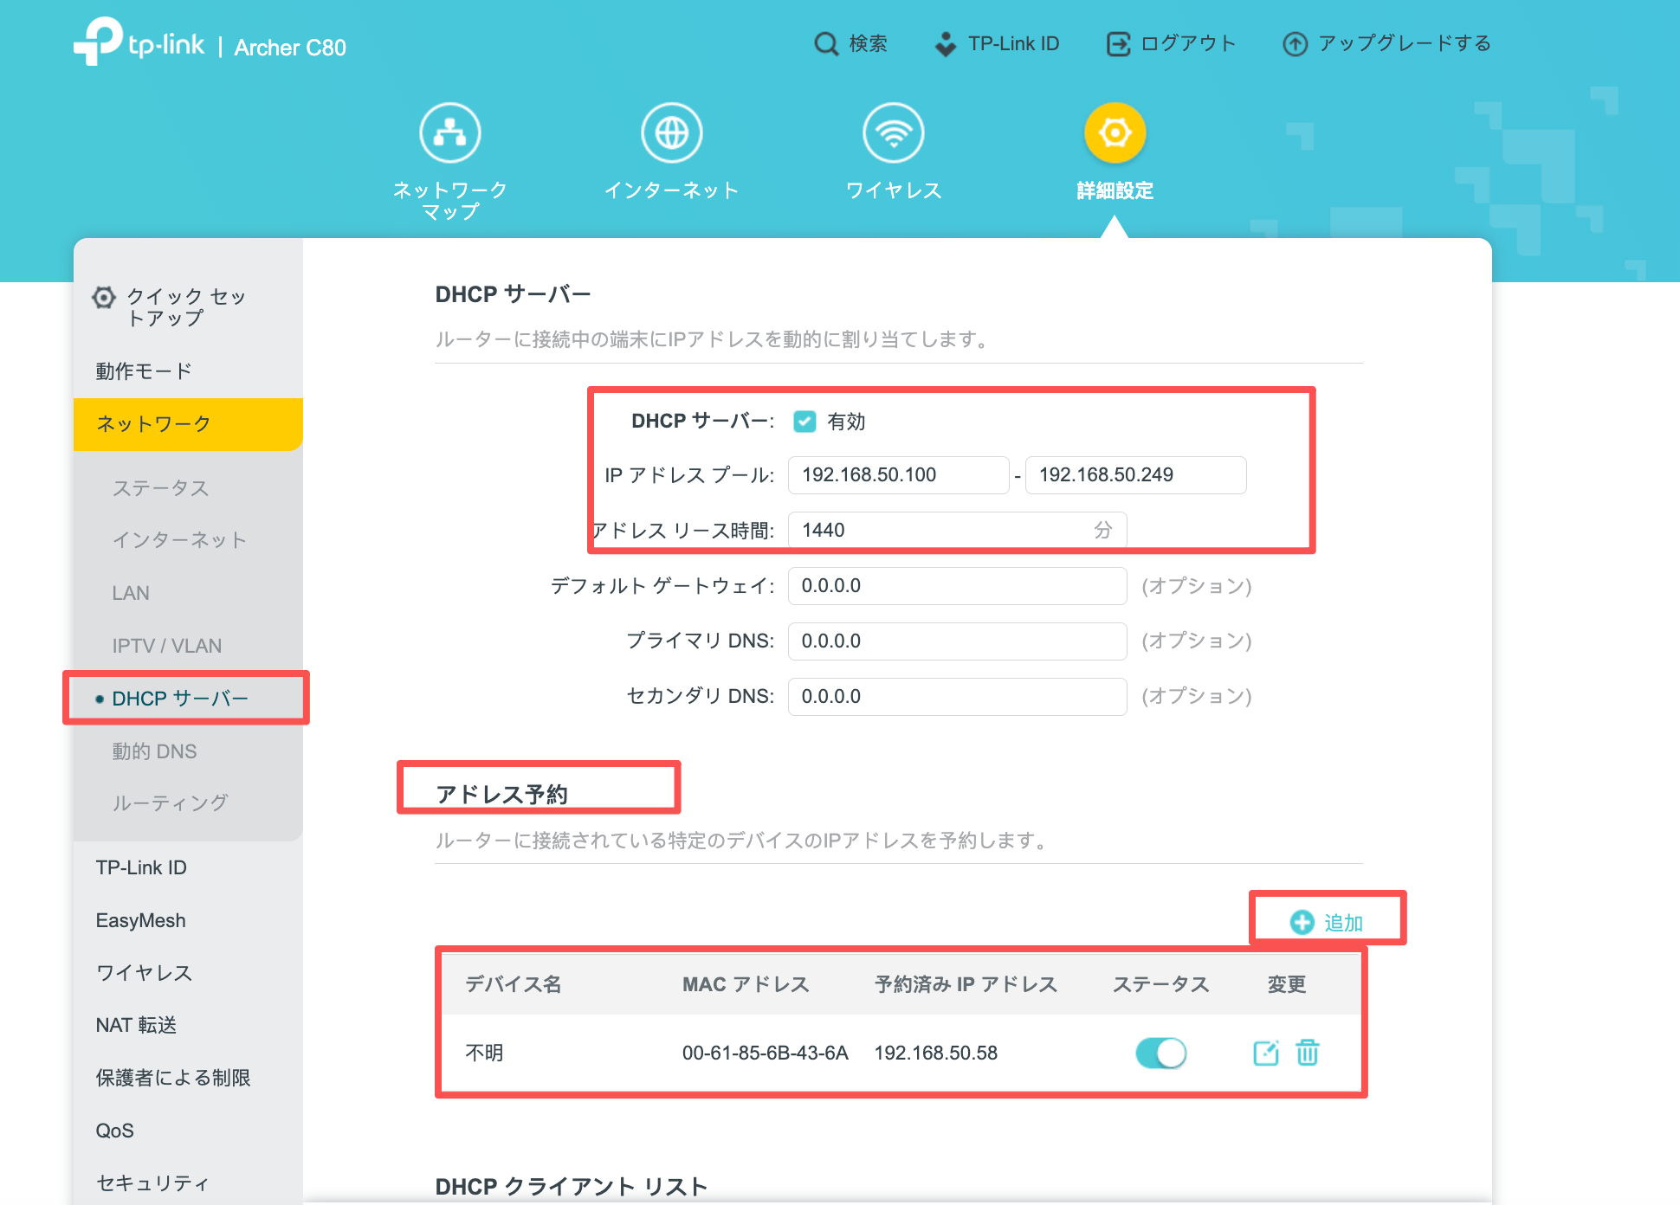This screenshot has height=1205, width=1680.
Task: Click the lease time field 1440
Action: click(958, 531)
